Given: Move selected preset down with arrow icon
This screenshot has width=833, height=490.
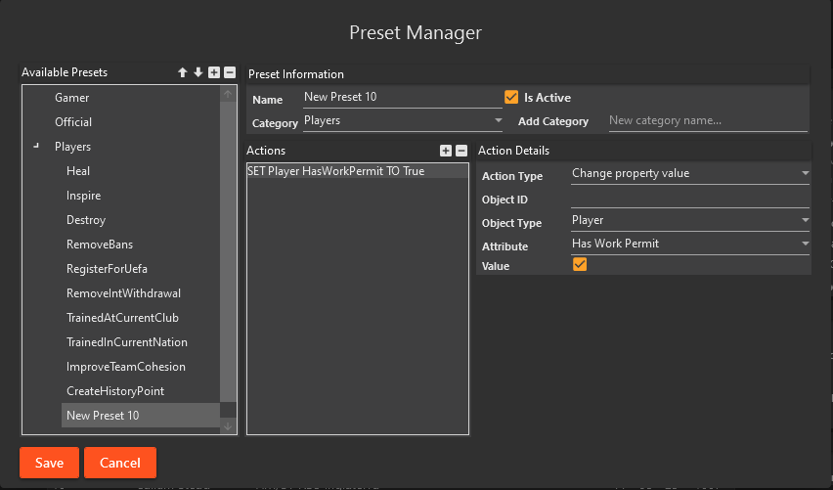Looking at the screenshot, I should [x=198, y=72].
